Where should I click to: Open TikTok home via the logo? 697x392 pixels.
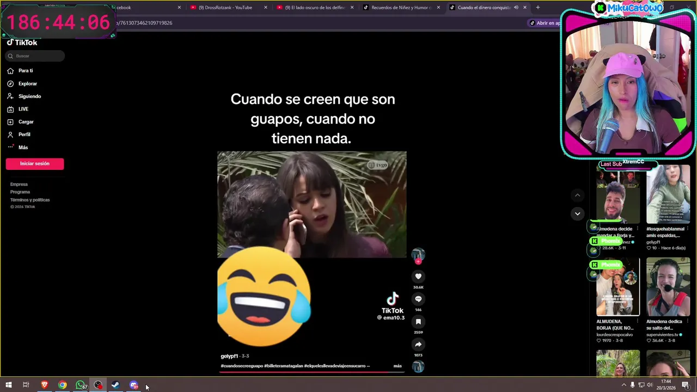pos(22,42)
